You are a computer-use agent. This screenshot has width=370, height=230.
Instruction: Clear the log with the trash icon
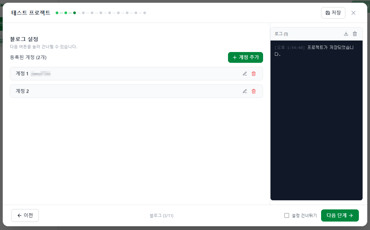tap(355, 34)
